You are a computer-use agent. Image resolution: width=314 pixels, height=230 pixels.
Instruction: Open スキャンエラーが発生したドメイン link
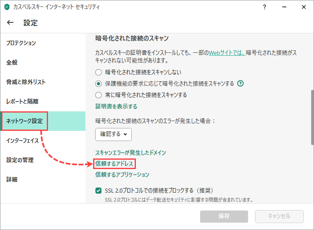pos(131,153)
